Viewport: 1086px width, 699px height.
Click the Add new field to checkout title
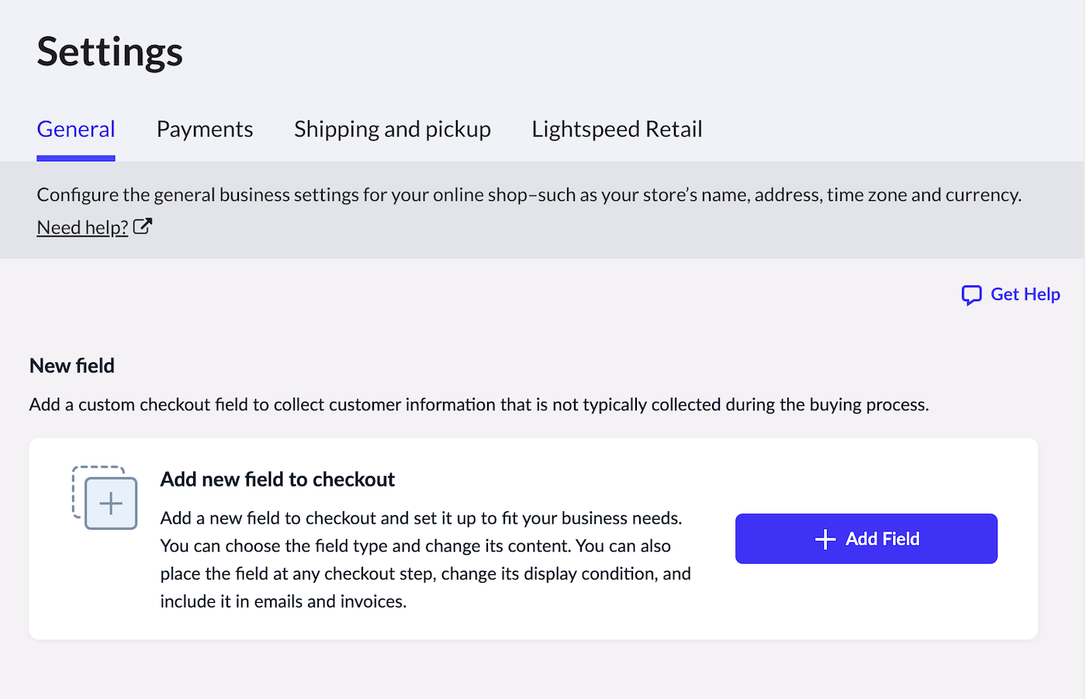click(x=277, y=479)
